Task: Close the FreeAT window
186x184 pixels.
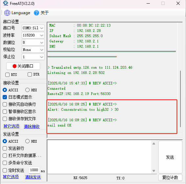Action: [178, 3]
